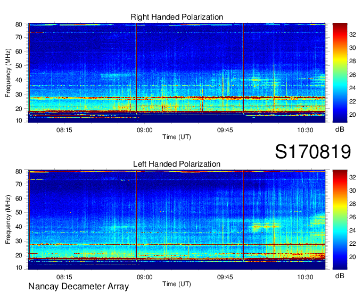This screenshot has height=293, width=362.
Task: Click the 08:15 tick of Left Handed plot
Action: 64,277
